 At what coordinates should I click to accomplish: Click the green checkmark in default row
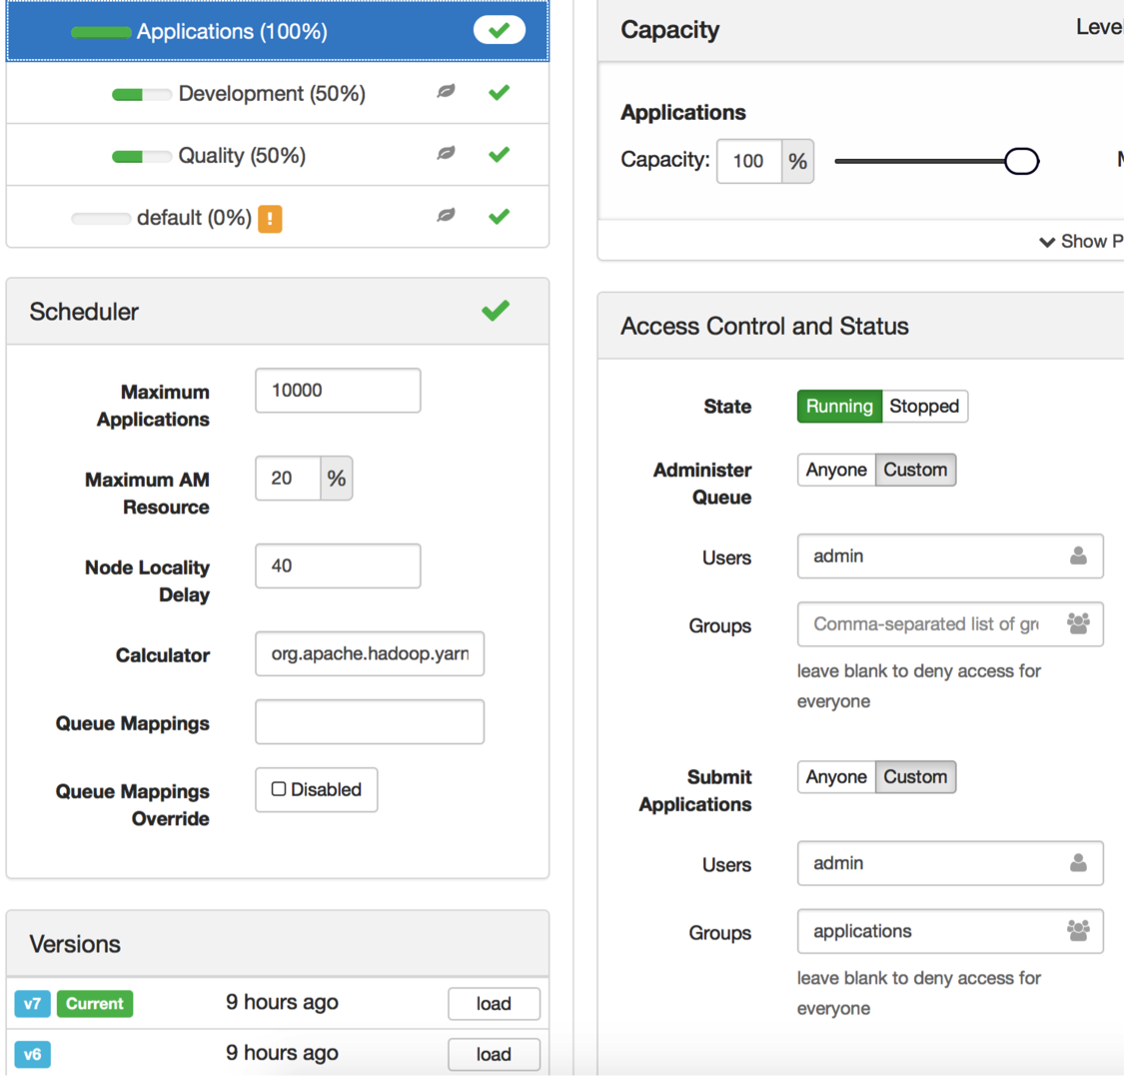coord(499,217)
